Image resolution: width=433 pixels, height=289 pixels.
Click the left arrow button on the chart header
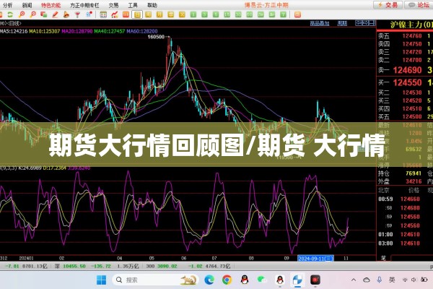coord(359,23)
